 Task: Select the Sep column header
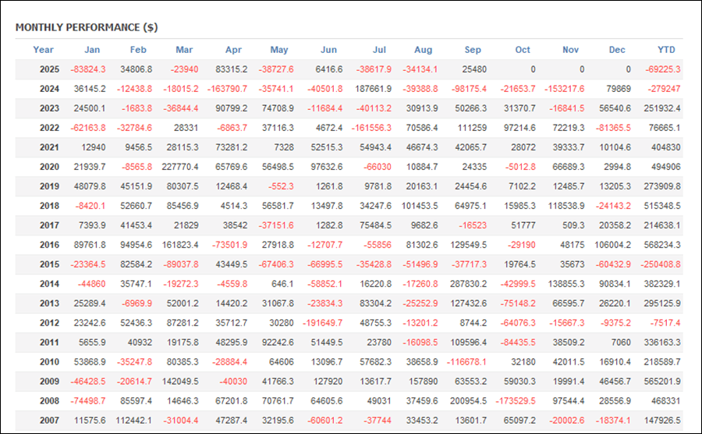473,50
